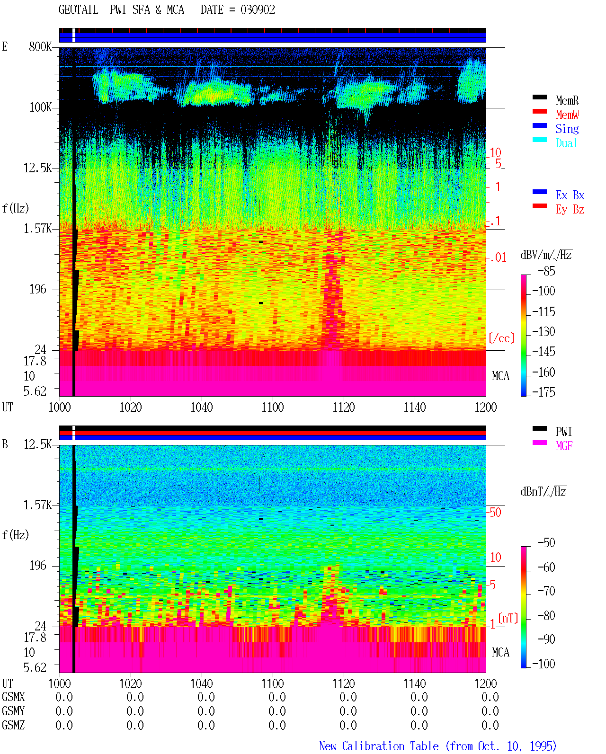This screenshot has width=606, height=754.
Task: Click the title text GEOTAIL PWI SFA & MCA
Action: coord(121,9)
